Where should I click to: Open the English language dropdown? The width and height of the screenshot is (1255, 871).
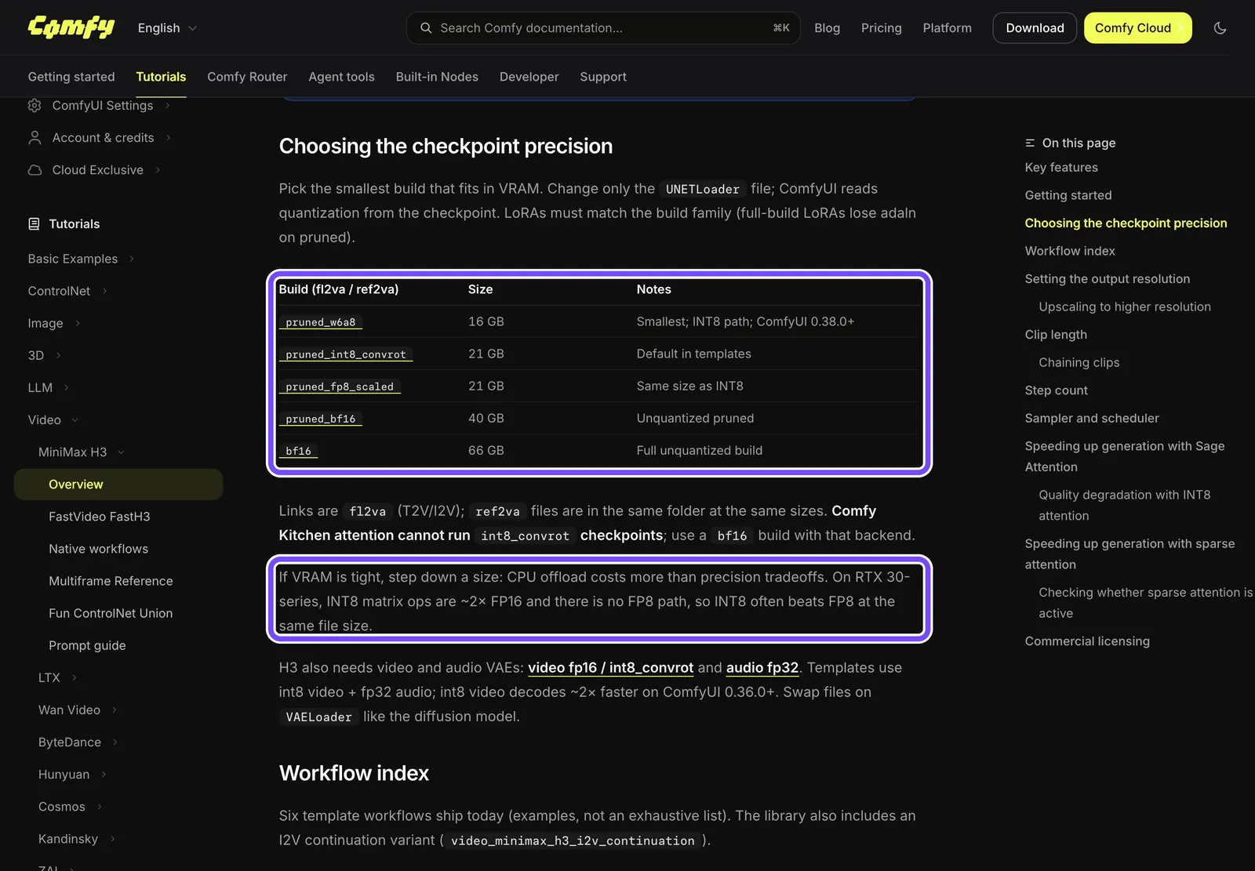click(167, 28)
